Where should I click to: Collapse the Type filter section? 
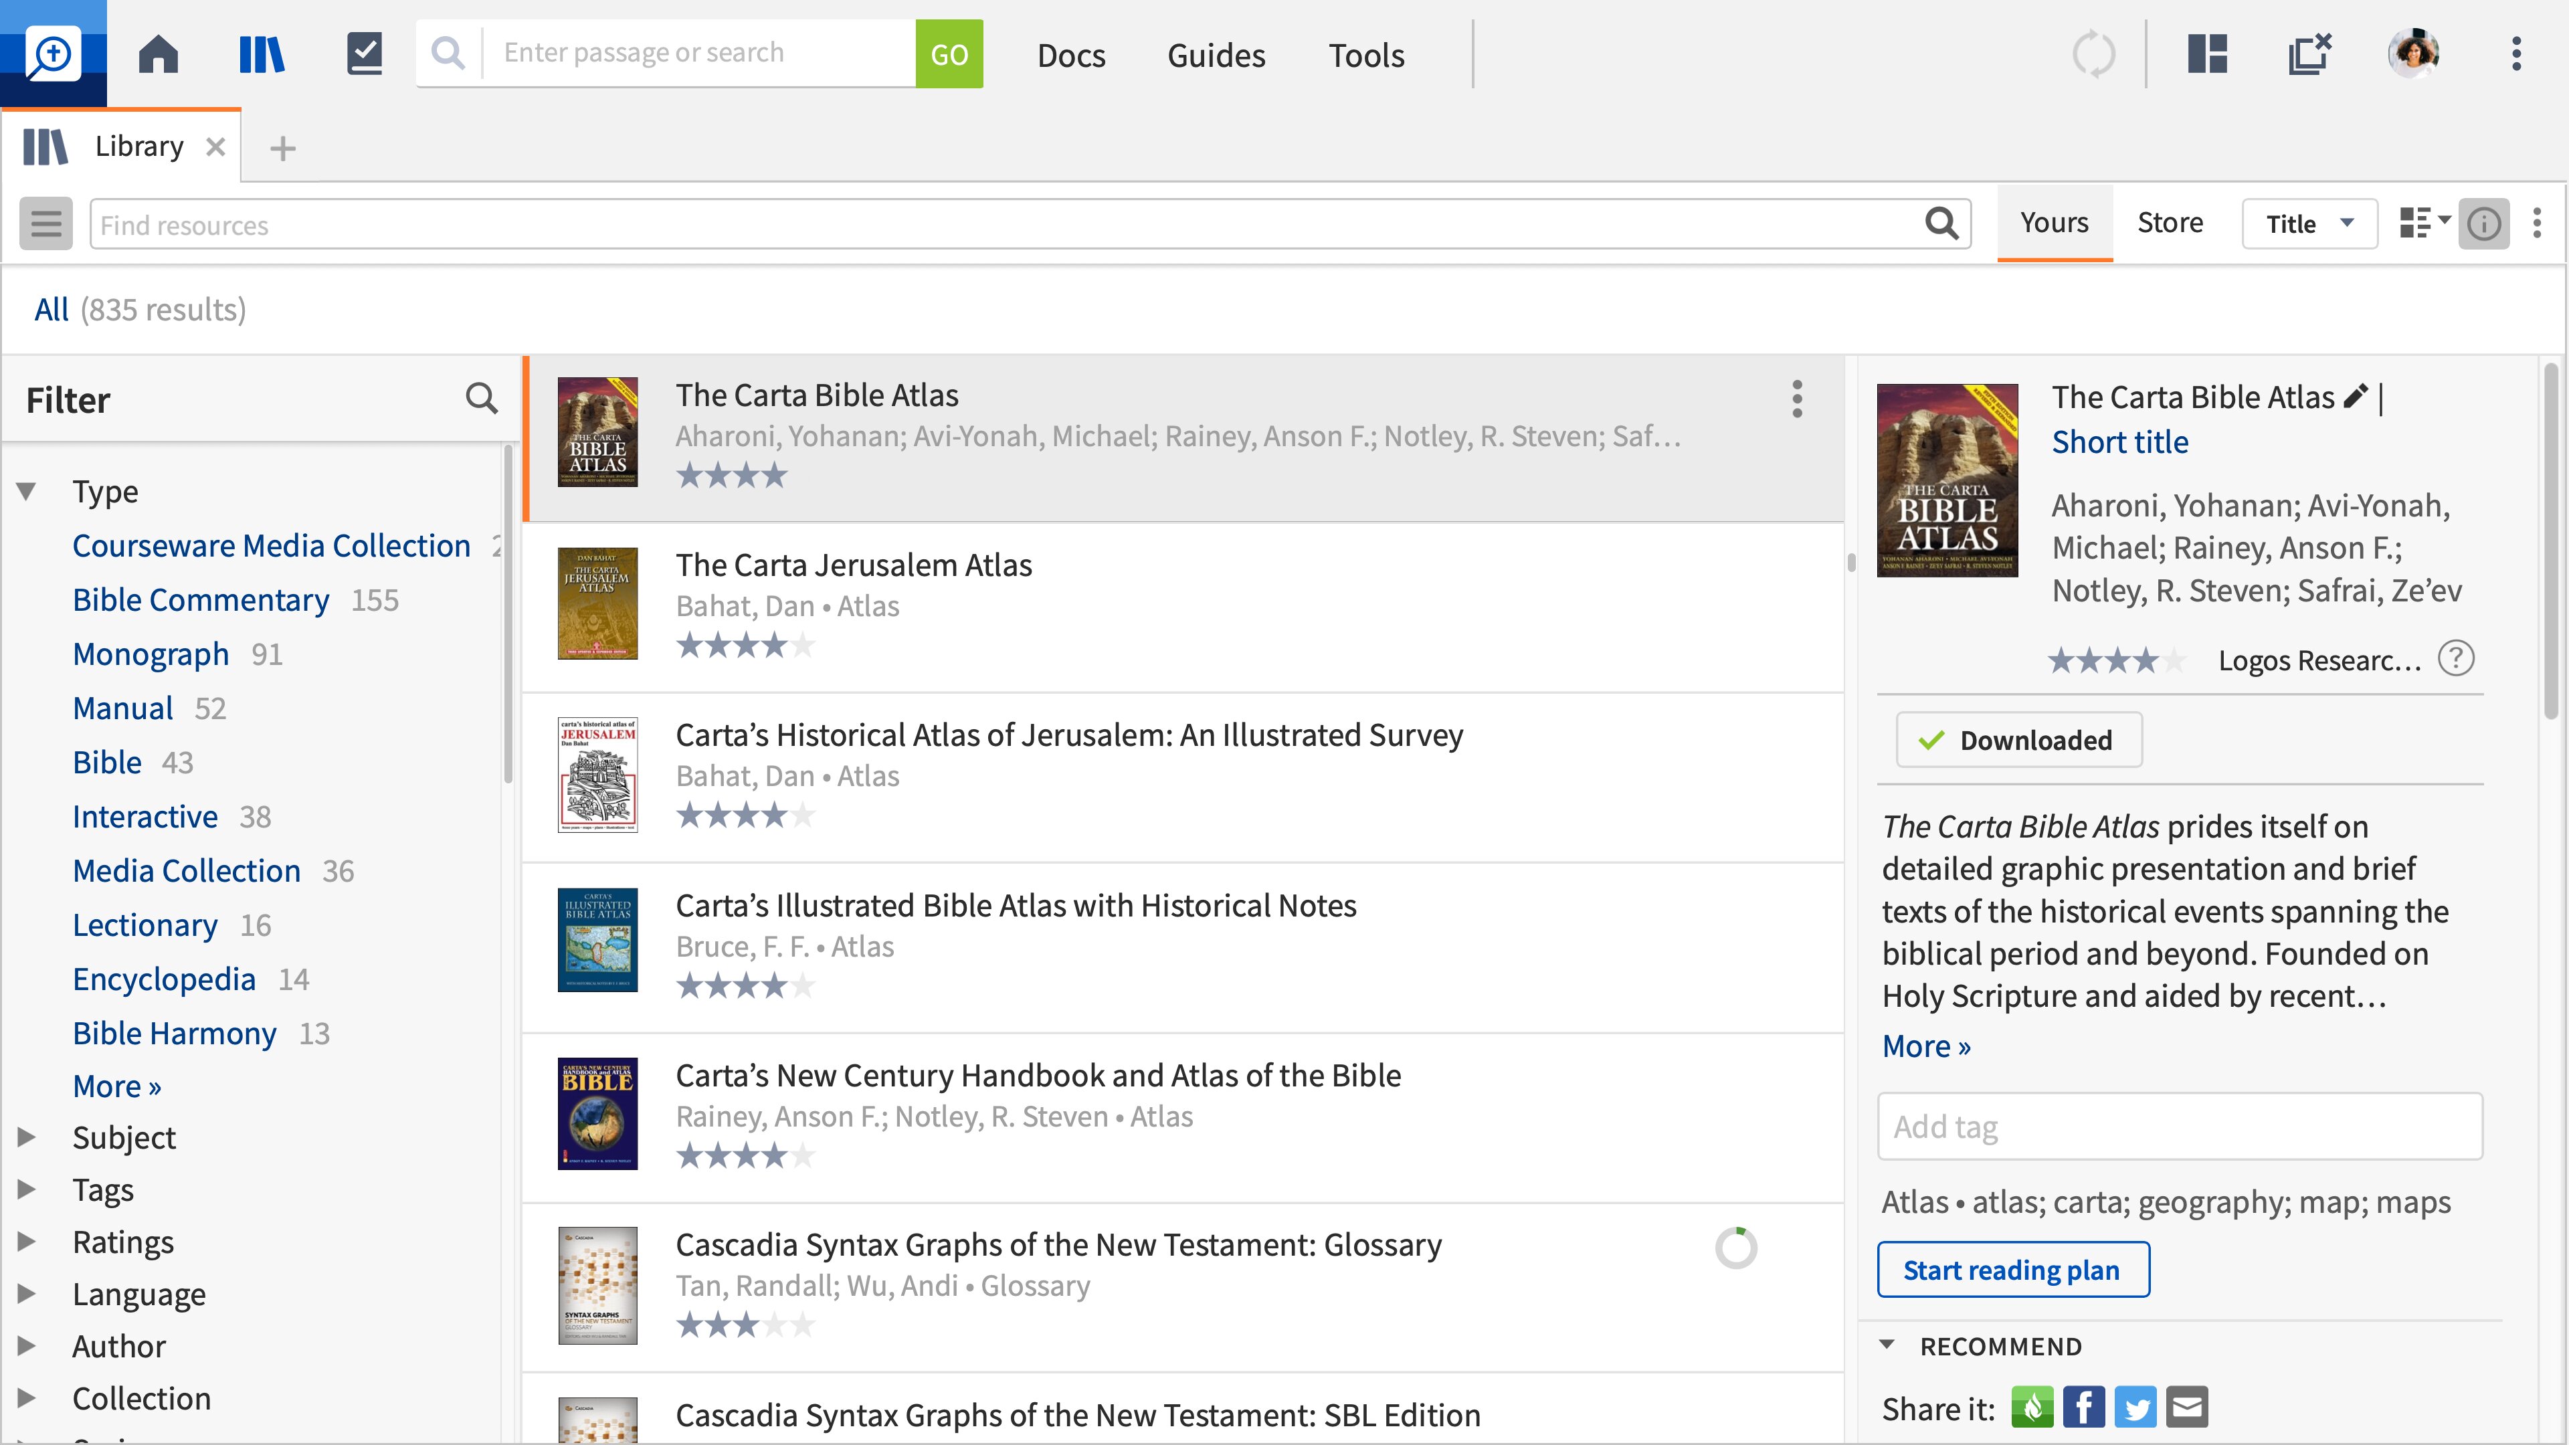click(x=27, y=490)
